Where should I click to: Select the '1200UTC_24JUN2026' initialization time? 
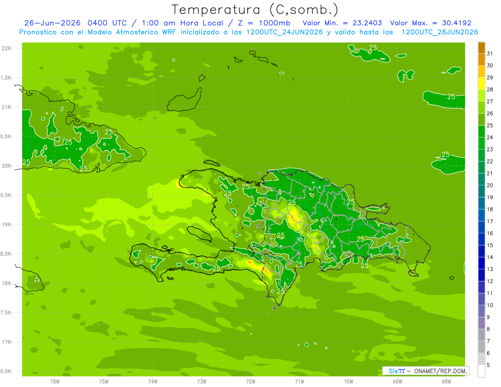285,32
